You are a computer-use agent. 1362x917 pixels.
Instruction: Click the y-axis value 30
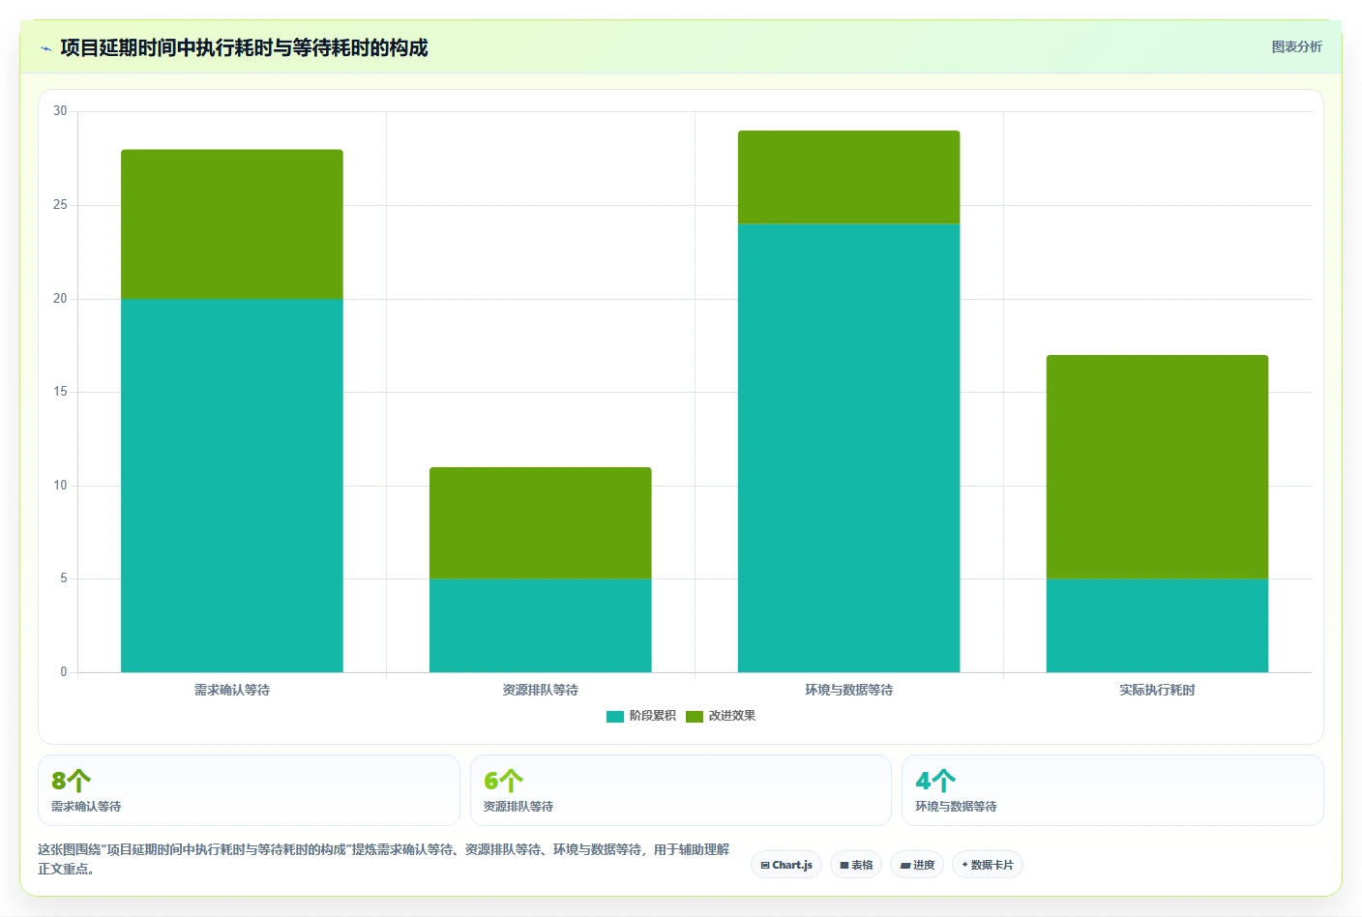[60, 111]
